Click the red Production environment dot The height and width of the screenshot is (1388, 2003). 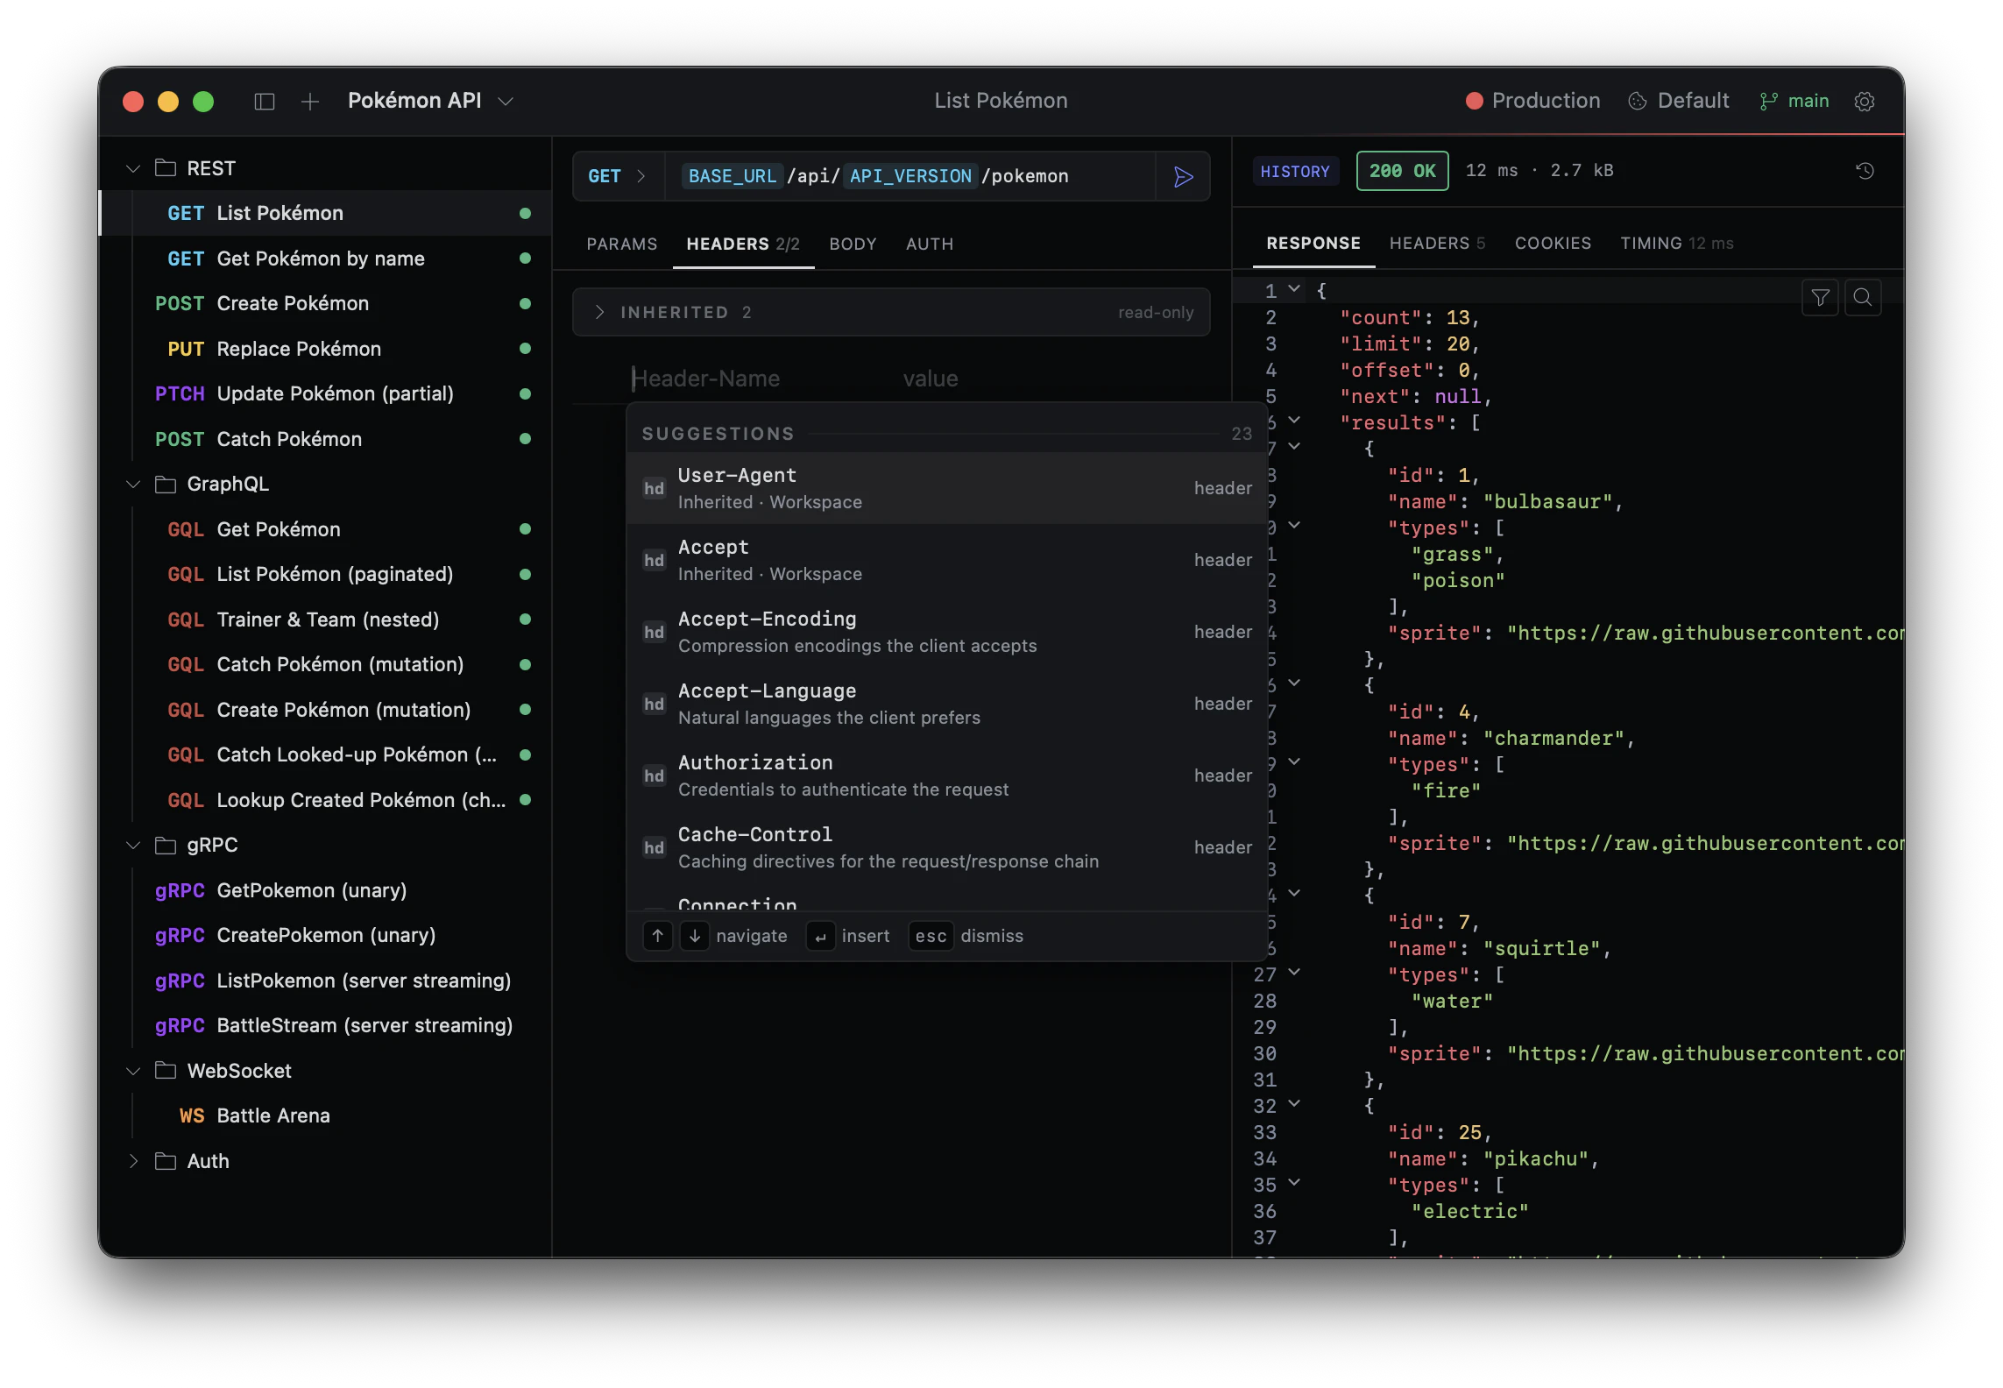pyautogui.click(x=1474, y=102)
